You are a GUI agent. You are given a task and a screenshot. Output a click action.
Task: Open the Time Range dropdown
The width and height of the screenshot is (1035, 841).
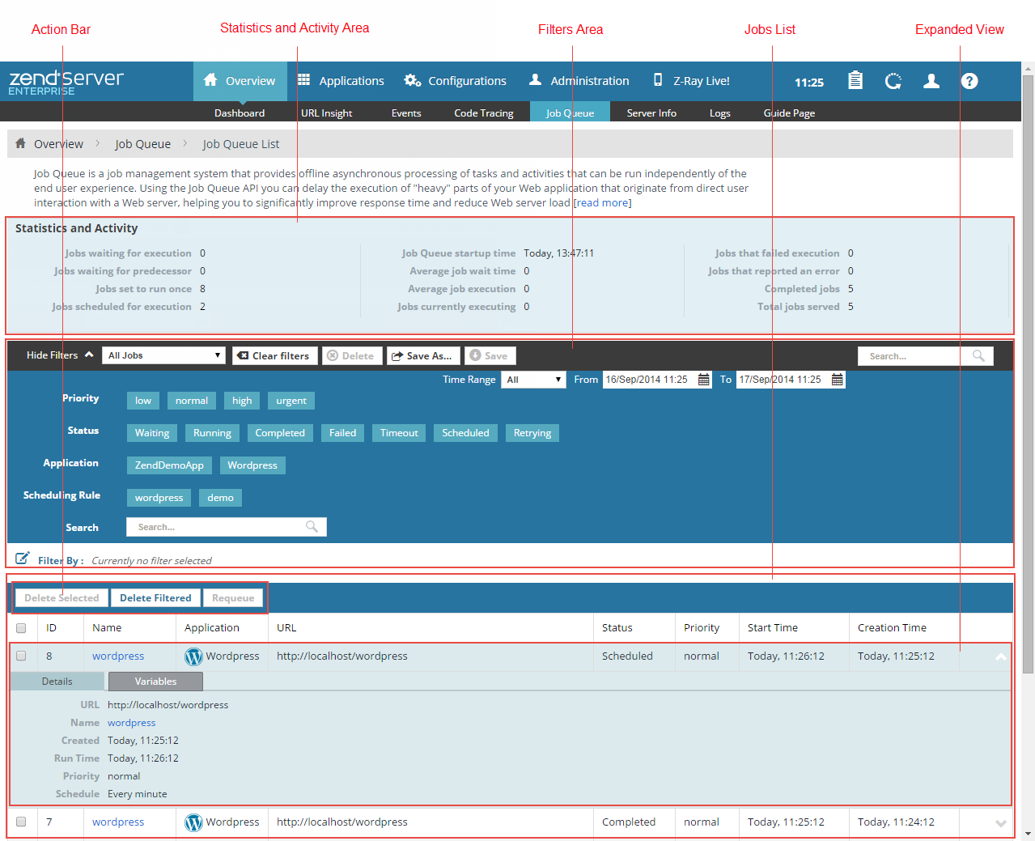pos(533,380)
